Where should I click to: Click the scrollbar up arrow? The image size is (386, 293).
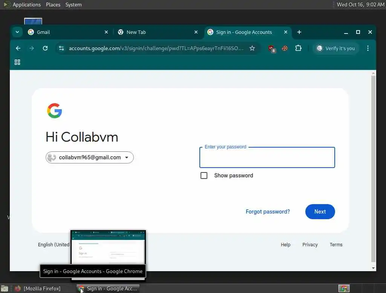(x=373, y=73)
